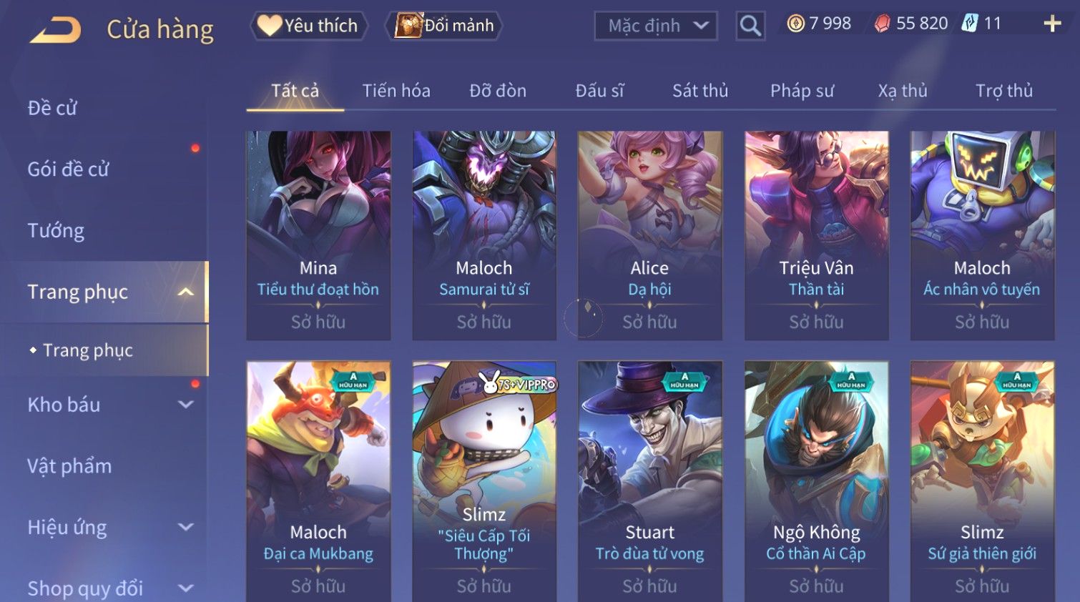
Task: Select the Sát thủ tab
Action: (699, 91)
